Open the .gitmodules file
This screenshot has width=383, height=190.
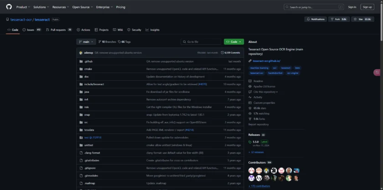91,175
